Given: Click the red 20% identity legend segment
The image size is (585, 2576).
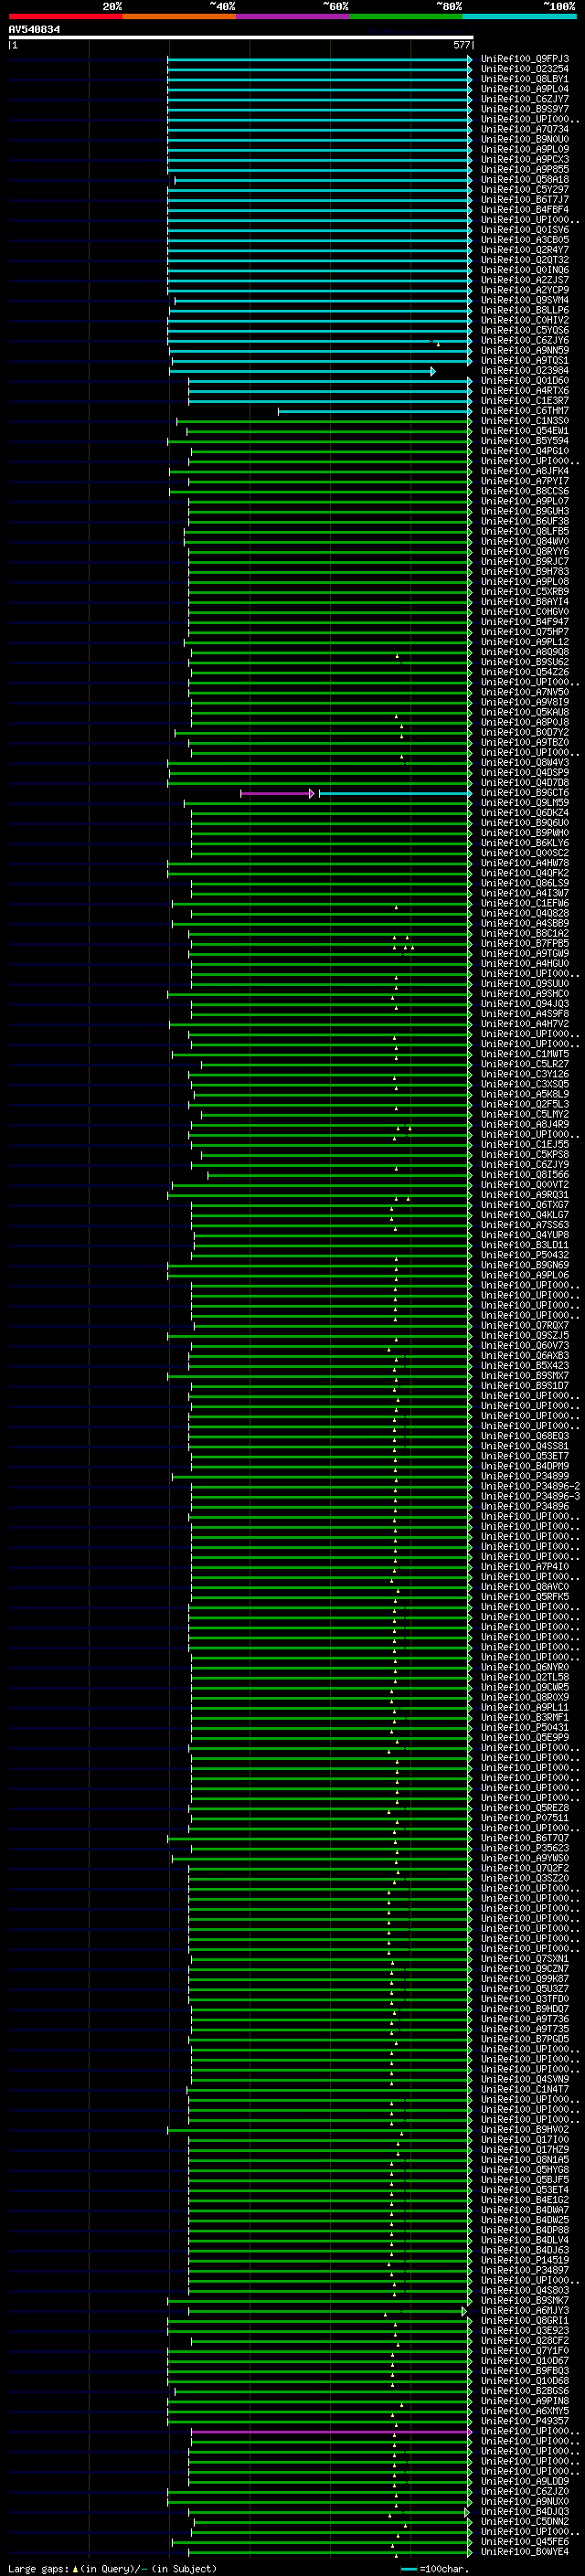Looking at the screenshot, I should [65, 16].
